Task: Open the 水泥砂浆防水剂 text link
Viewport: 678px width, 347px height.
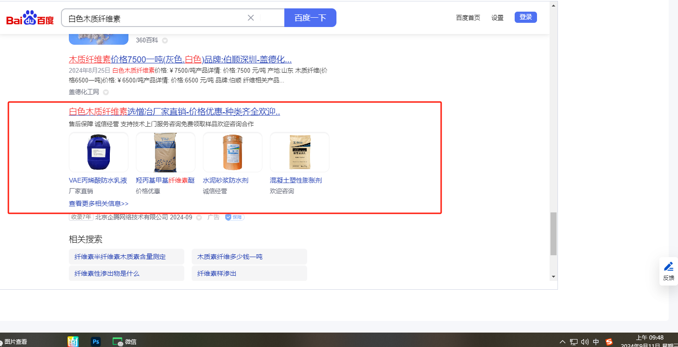Action: click(x=226, y=180)
